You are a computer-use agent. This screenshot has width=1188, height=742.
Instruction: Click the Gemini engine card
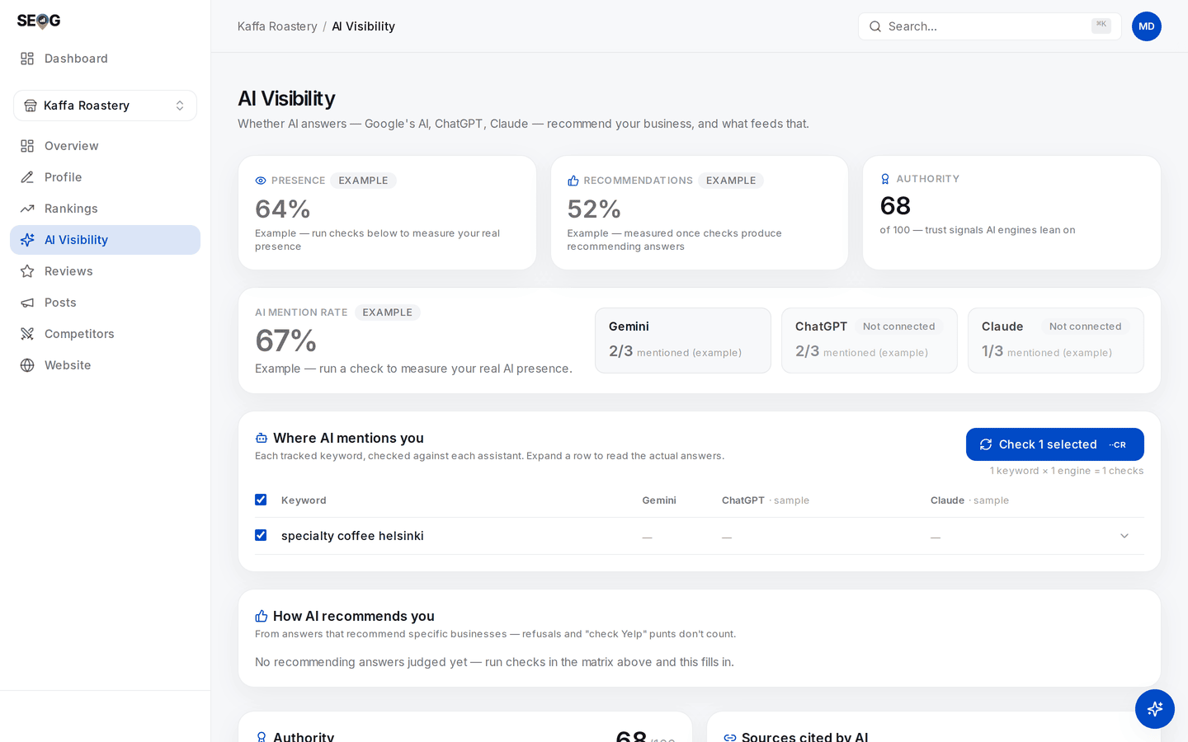683,340
